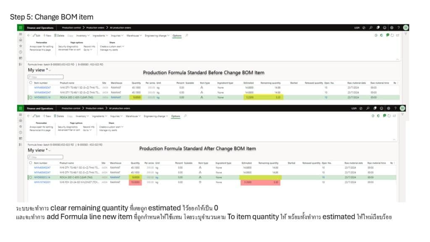This screenshot has height=242, width=430.
Task: Click refresh icon in Before Change action pane
Action: (392, 35)
